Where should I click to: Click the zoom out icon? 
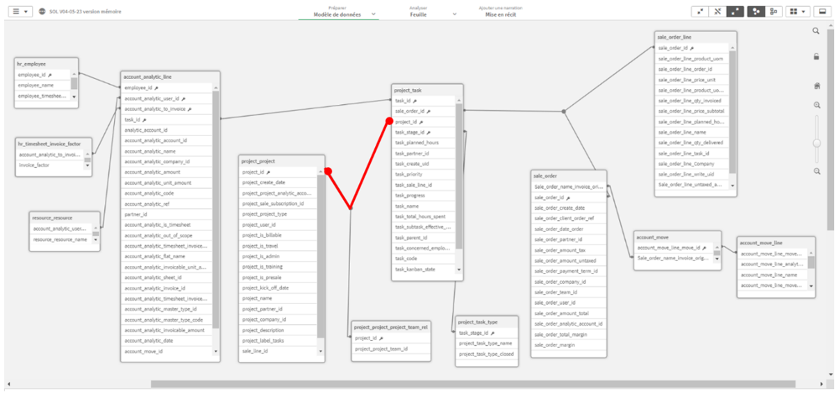pyautogui.click(x=817, y=171)
